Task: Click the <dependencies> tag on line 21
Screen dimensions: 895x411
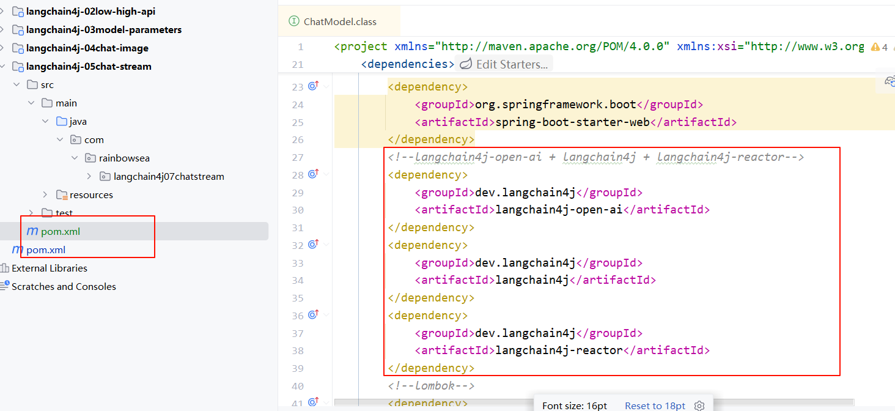Action: [x=408, y=64]
